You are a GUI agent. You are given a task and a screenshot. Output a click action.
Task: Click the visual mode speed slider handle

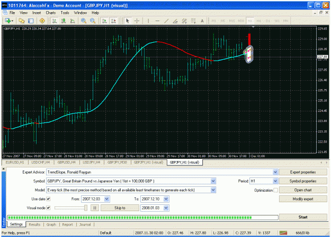pos(86,208)
